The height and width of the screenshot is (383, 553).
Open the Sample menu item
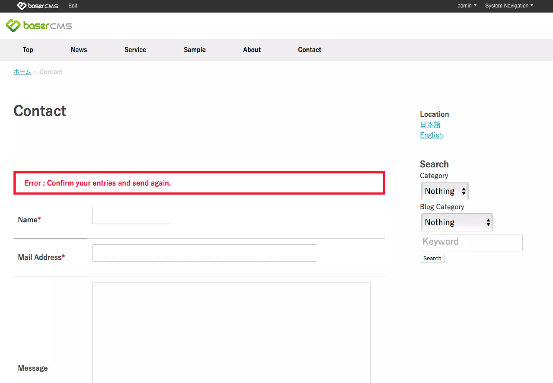(x=195, y=50)
